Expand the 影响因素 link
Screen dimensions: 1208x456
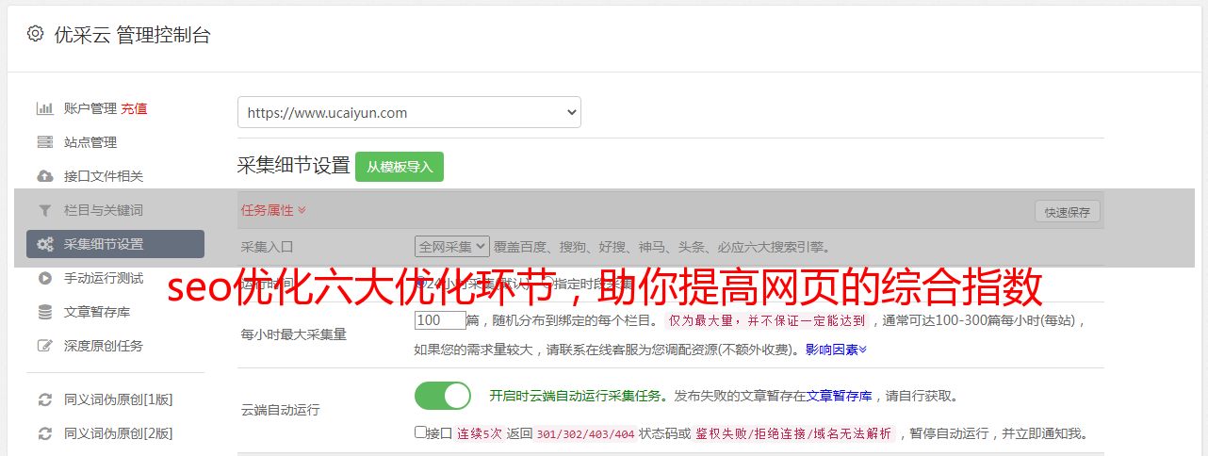point(836,350)
